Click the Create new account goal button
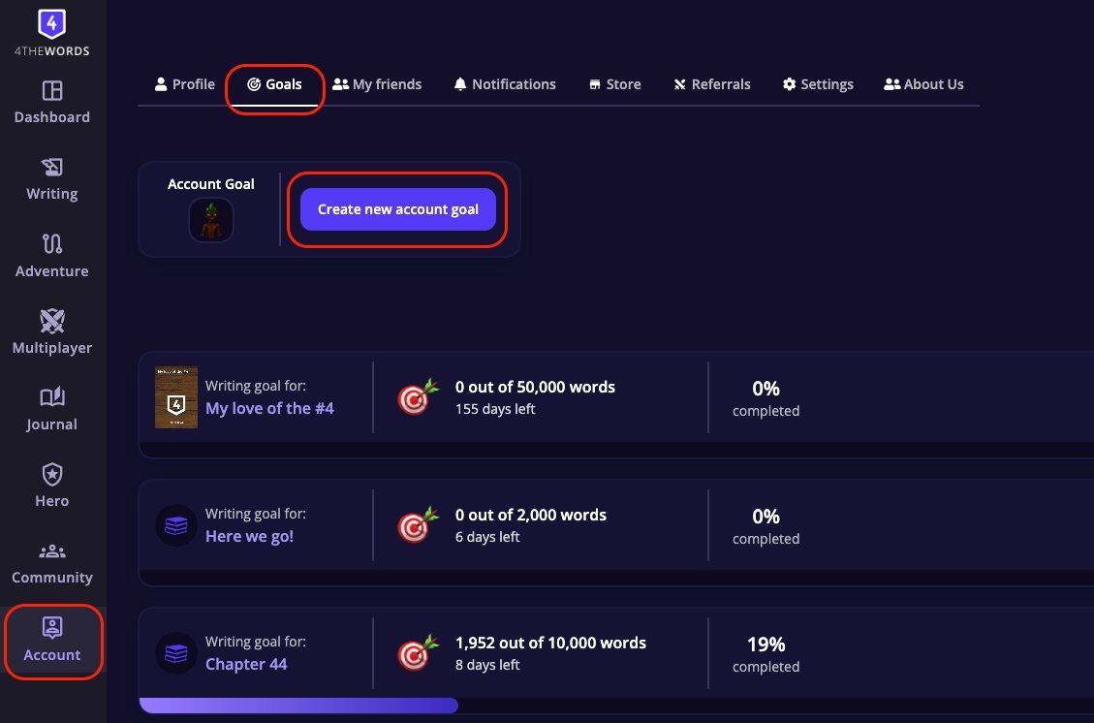 [x=397, y=209]
